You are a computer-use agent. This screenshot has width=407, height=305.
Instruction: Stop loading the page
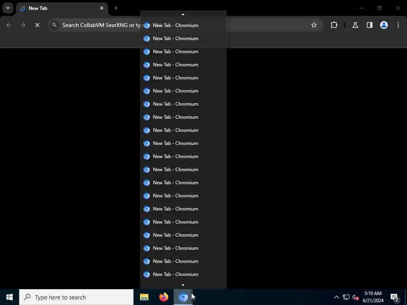pyautogui.click(x=37, y=25)
